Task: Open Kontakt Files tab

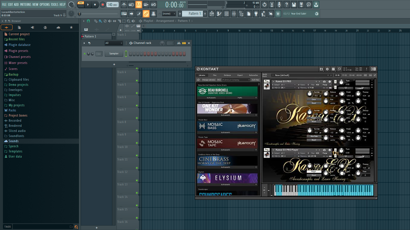Action: coord(215,75)
